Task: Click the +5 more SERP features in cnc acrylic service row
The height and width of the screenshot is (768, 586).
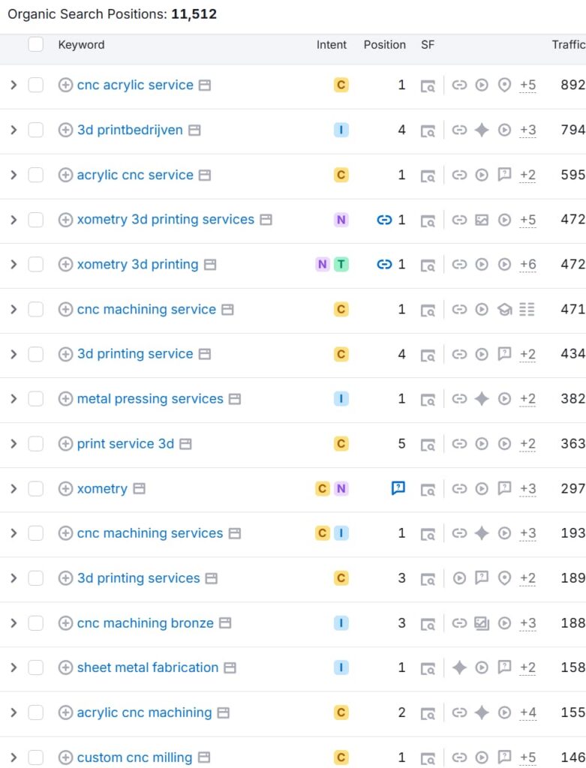Action: [527, 85]
